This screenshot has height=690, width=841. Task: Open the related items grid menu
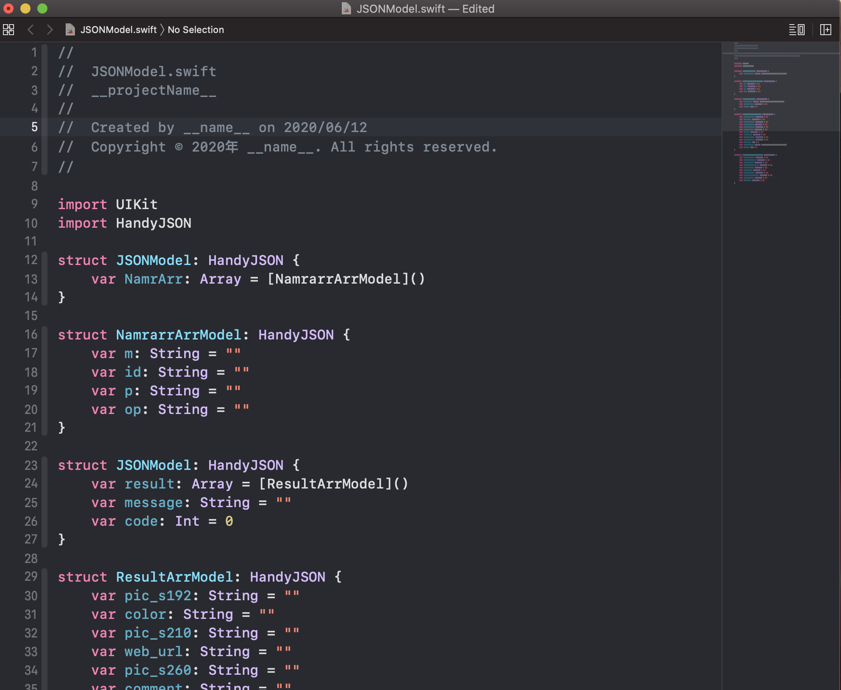click(x=8, y=30)
